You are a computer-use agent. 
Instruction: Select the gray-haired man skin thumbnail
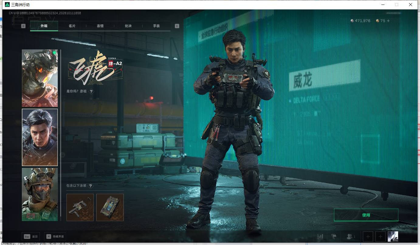point(40,137)
